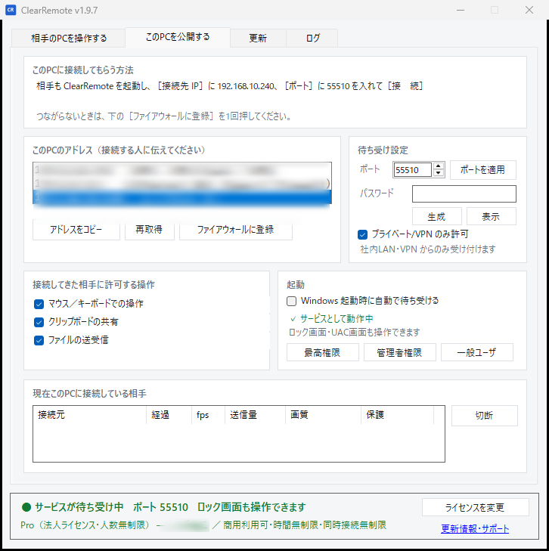Click アドレスをコピー button
The height and width of the screenshot is (551, 549).
76,230
